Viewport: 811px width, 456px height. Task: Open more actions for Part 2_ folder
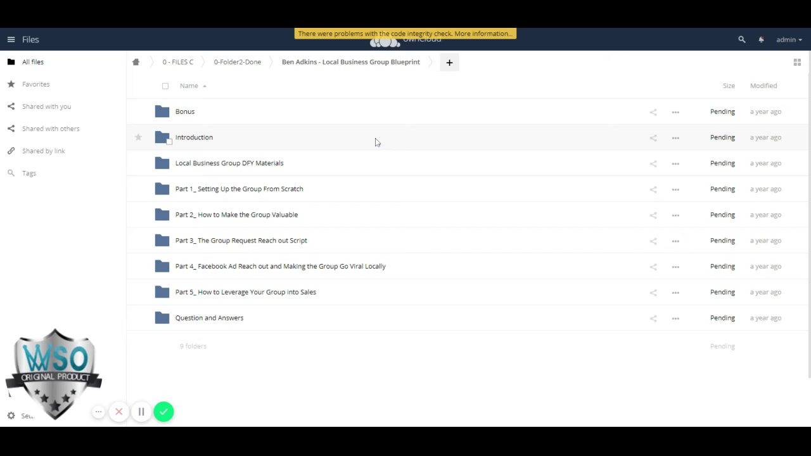coord(675,215)
